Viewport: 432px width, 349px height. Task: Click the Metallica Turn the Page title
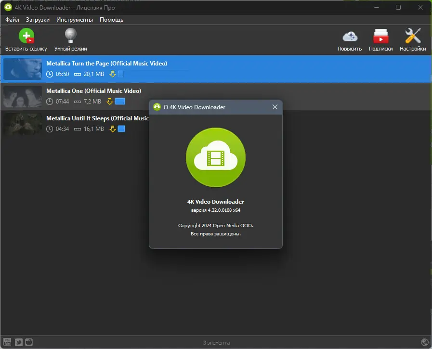click(106, 64)
